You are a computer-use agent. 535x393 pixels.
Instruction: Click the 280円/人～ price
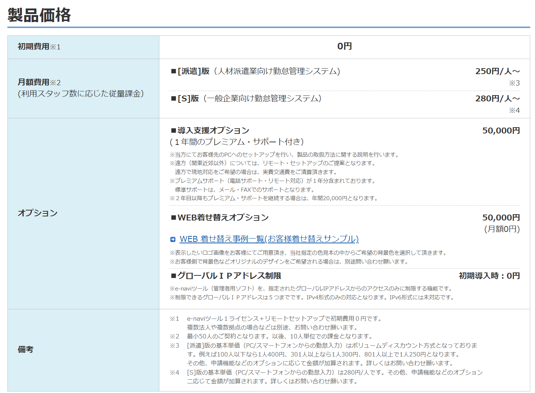pyautogui.click(x=497, y=98)
